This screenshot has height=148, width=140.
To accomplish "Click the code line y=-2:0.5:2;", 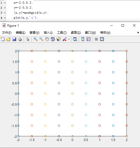I will 23,8.
